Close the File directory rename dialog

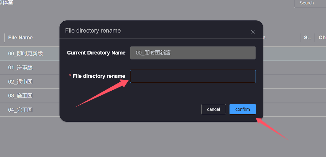click(253, 32)
